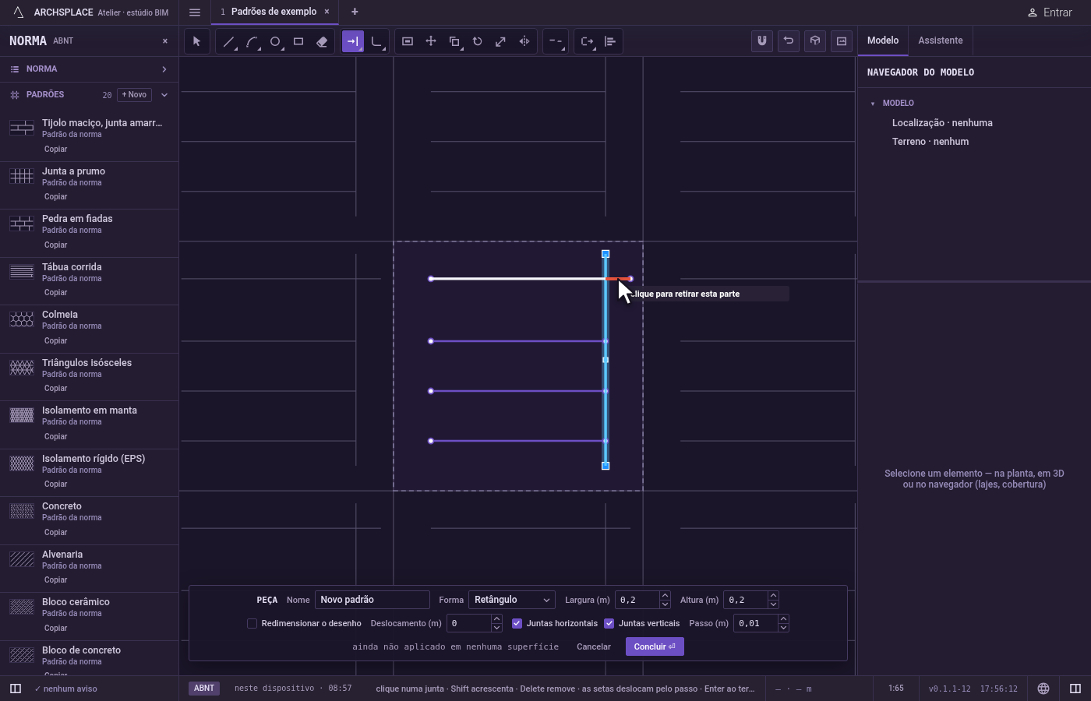The image size is (1091, 701).
Task: Expand the NORMA section chevron
Action: [164, 69]
